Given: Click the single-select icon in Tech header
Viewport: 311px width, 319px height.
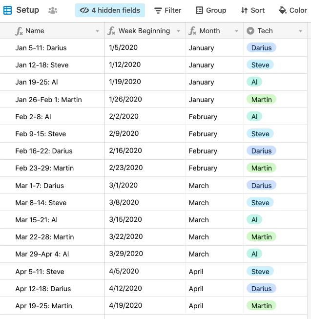Looking at the screenshot, I should (250, 31).
